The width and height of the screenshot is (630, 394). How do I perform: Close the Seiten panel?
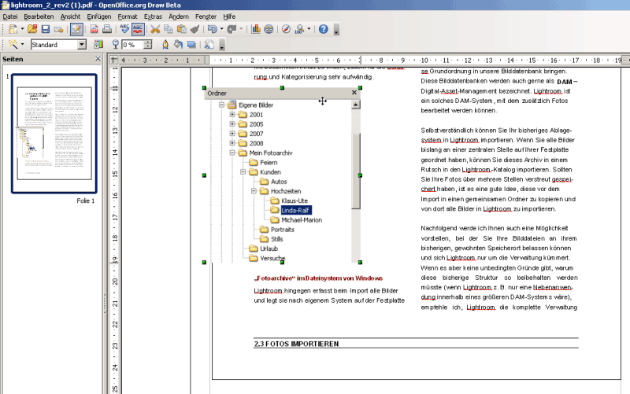tap(98, 60)
